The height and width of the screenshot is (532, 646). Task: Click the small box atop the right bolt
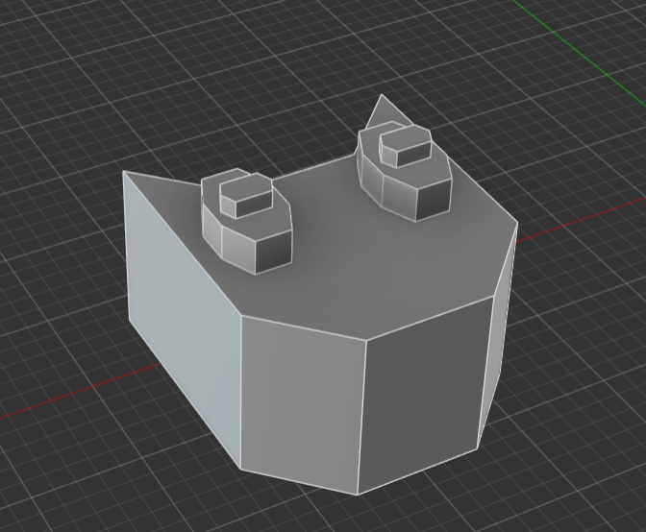[x=406, y=146]
